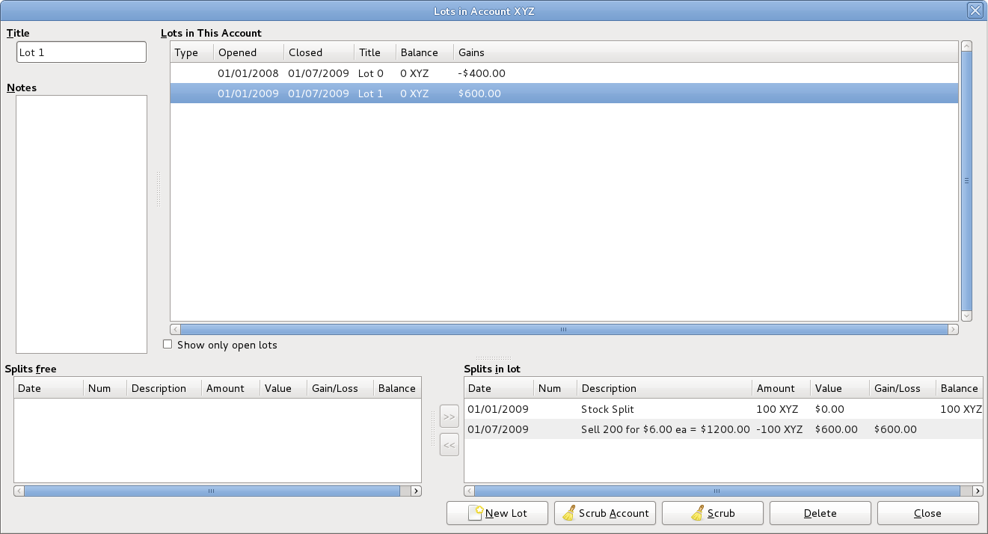Close the window using title bar X
The height and width of the screenshot is (534, 988).
coord(975,10)
